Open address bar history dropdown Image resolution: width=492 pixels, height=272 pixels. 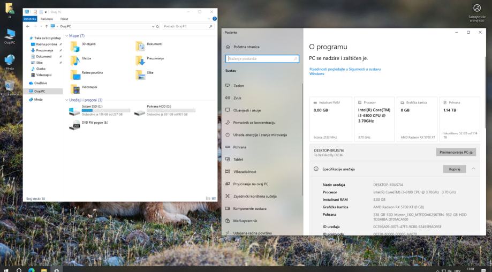coord(153,26)
